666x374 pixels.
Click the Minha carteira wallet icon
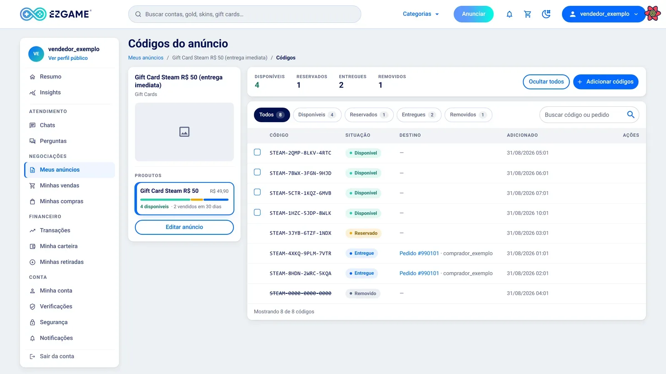click(x=32, y=246)
